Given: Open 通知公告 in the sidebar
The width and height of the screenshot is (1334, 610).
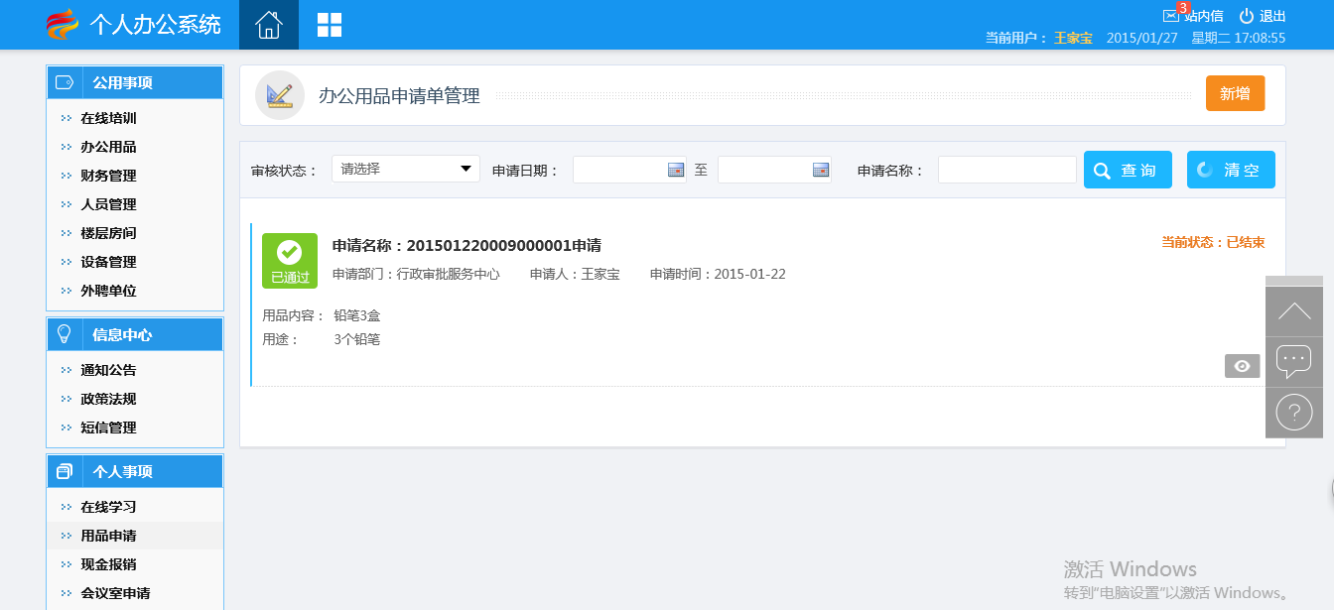Looking at the screenshot, I should click(108, 370).
